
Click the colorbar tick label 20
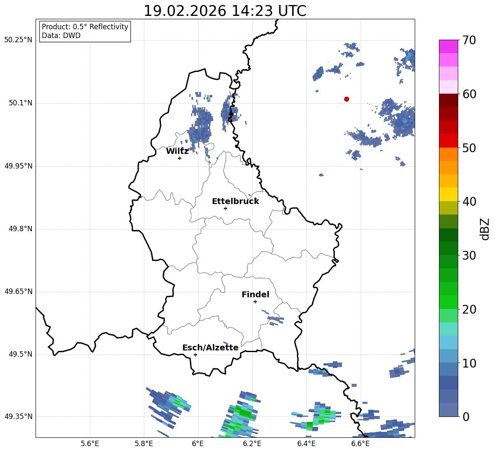coord(469,309)
